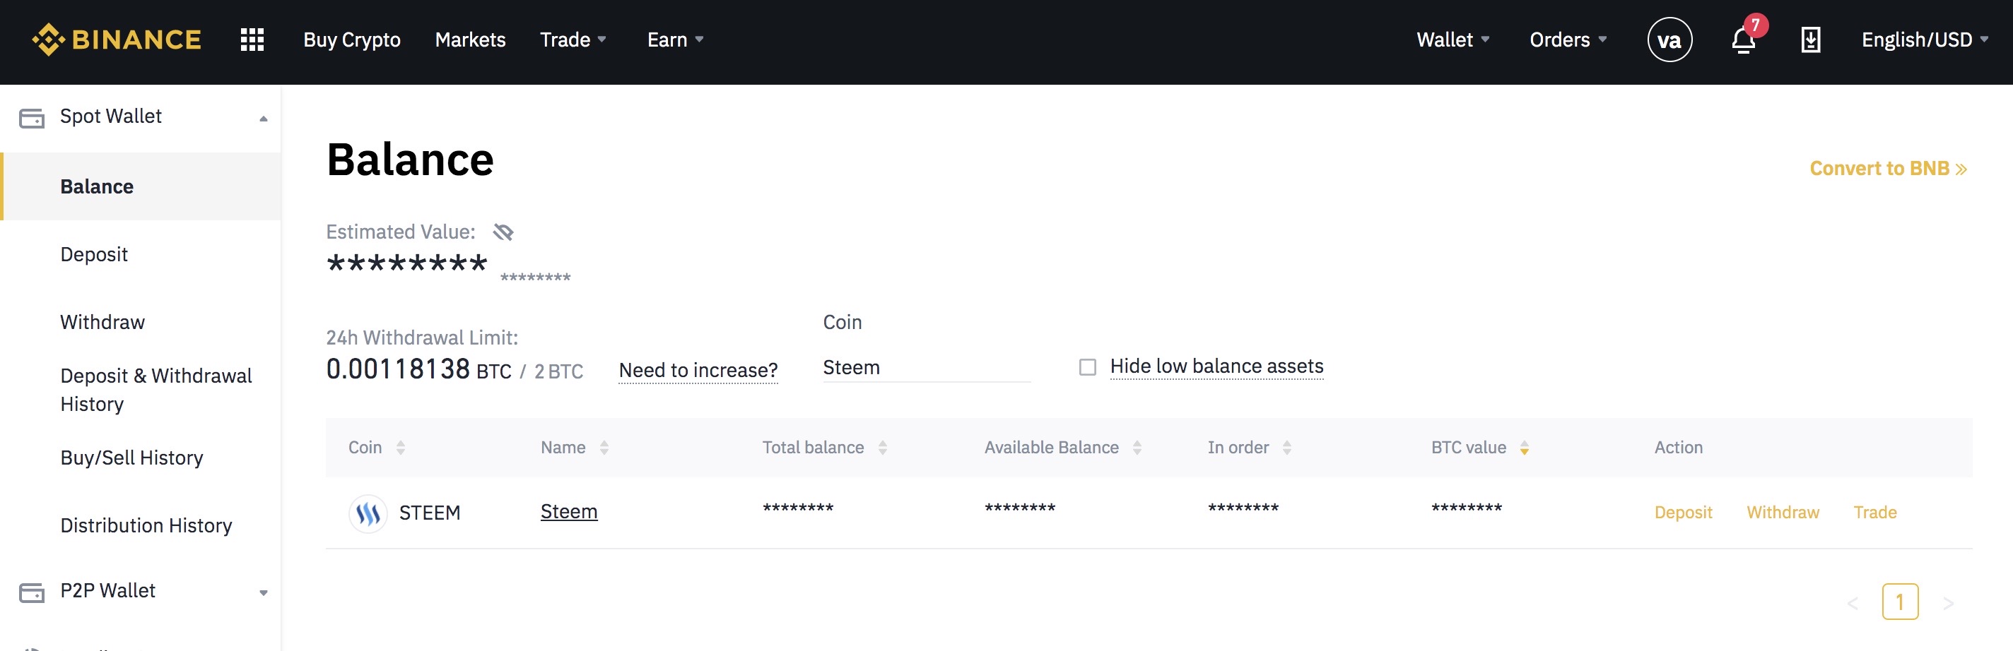Click the Binance logo
The height and width of the screenshot is (651, 2013).
click(x=117, y=40)
